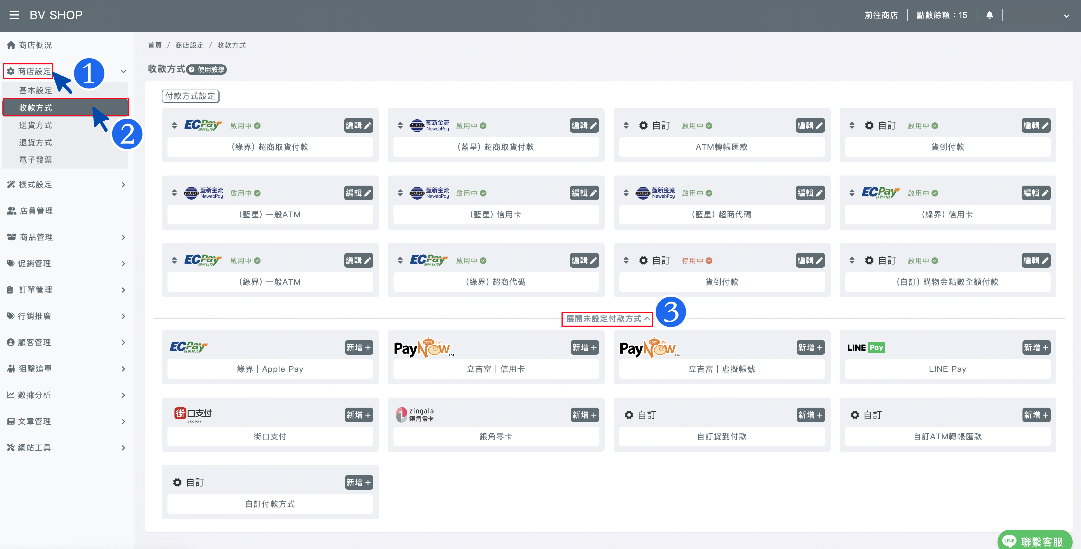
Task: Open the account dropdown arrow in header
Action: click(x=1066, y=16)
